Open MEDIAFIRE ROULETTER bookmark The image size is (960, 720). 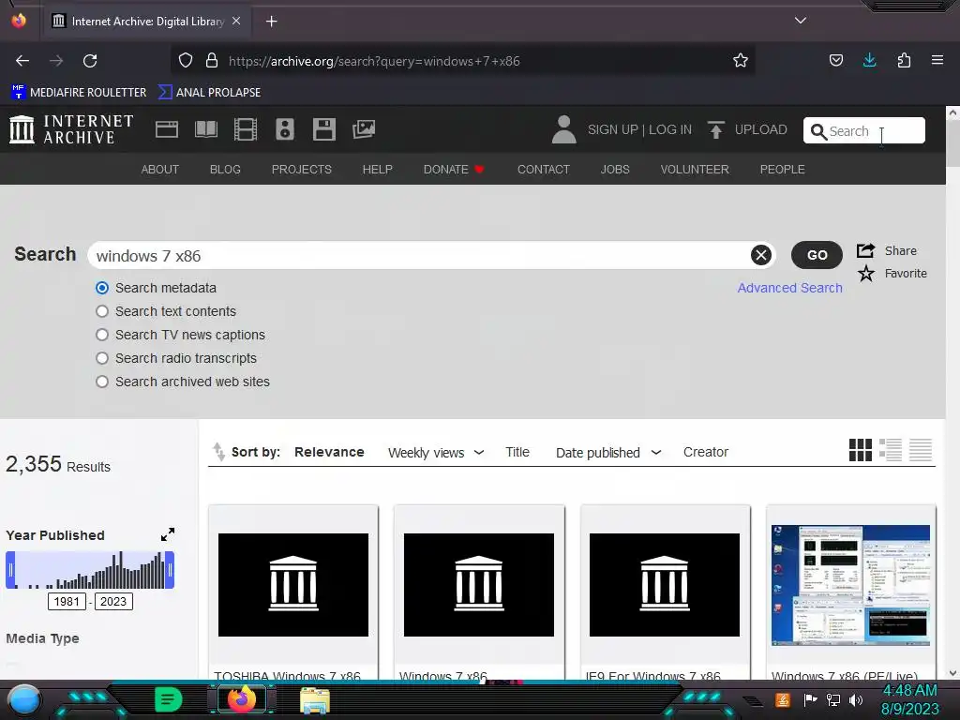pyautogui.click(x=79, y=93)
